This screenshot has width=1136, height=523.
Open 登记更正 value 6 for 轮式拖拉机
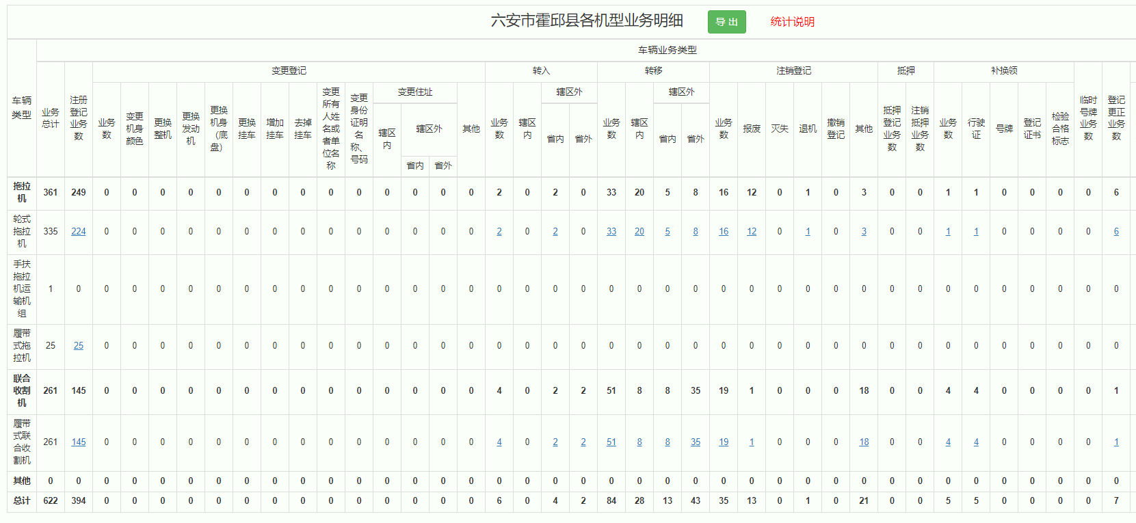tap(1116, 232)
